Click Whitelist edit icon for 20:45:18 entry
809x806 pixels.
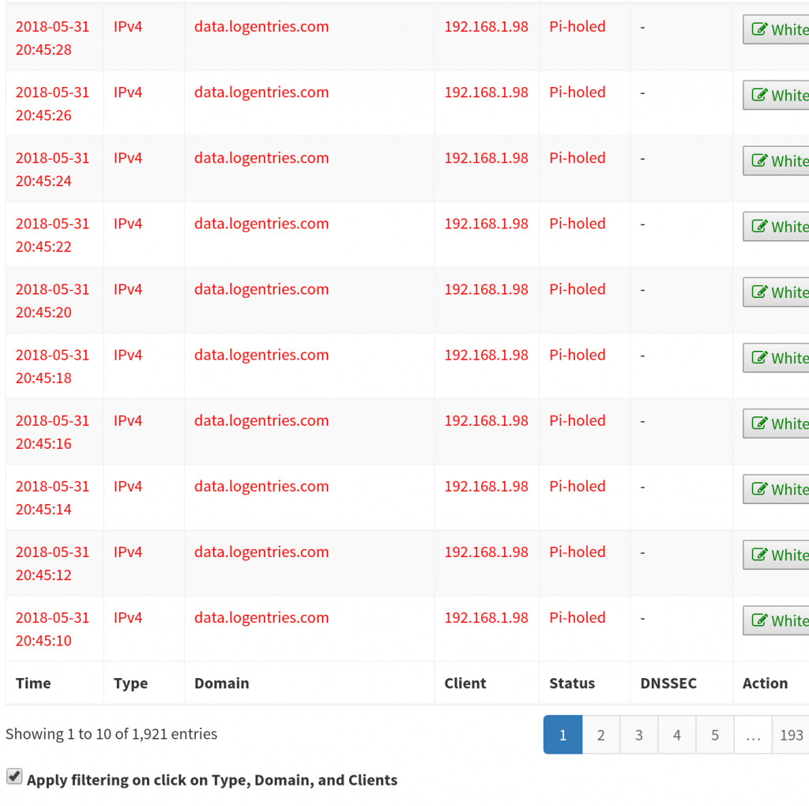click(759, 358)
